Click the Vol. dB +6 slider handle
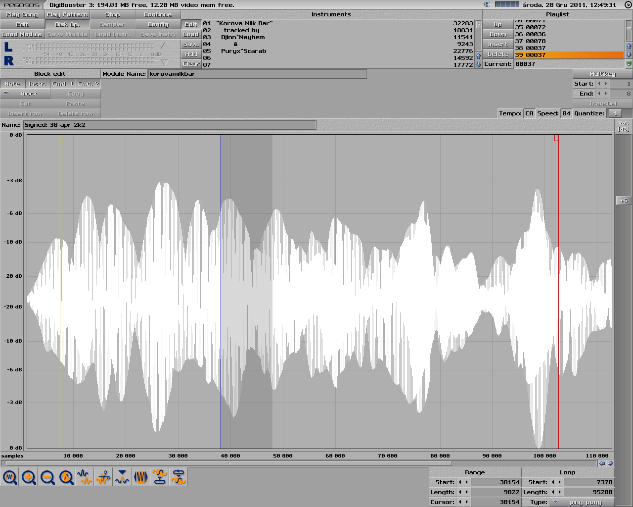 coord(624,201)
